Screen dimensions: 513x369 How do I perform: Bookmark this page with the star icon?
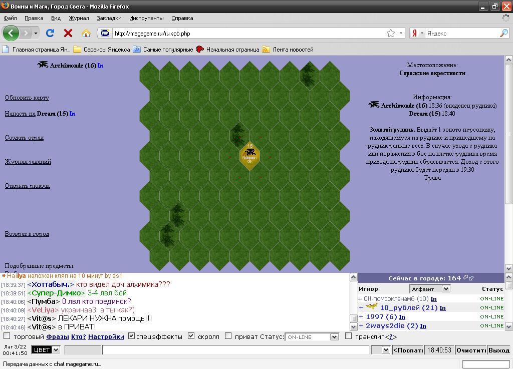391,33
